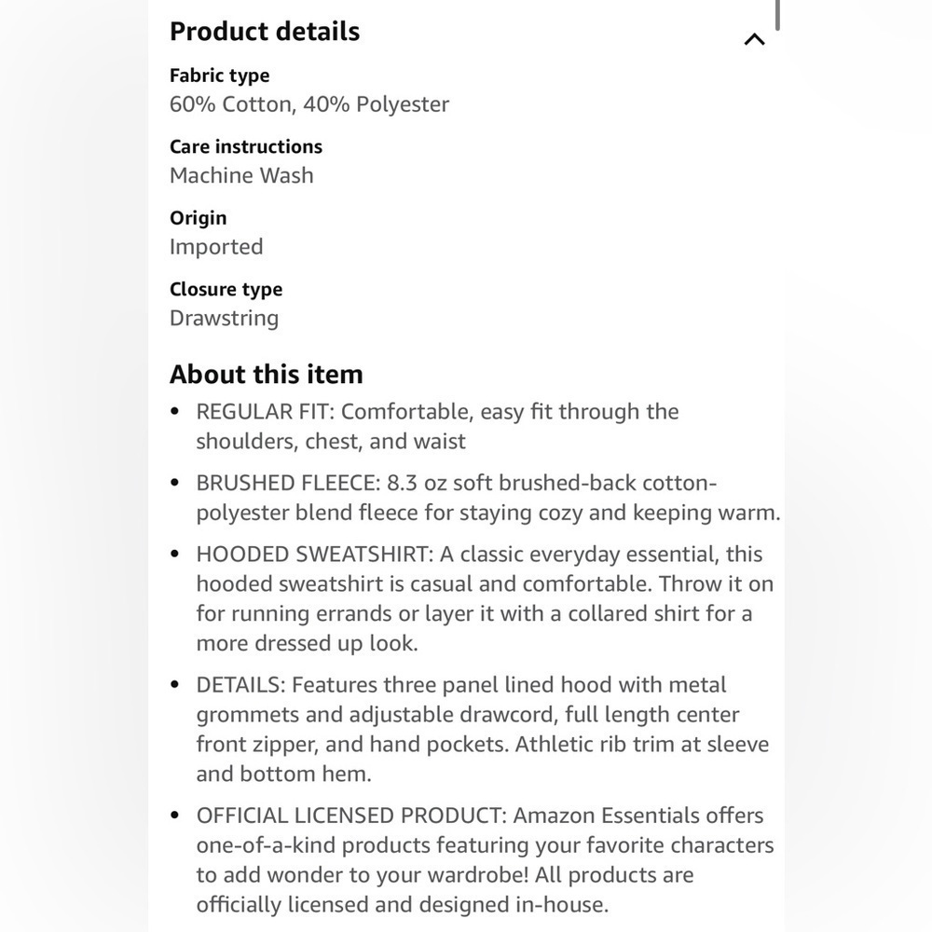Select the Closure type label
This screenshot has height=932, width=932.
[226, 290]
